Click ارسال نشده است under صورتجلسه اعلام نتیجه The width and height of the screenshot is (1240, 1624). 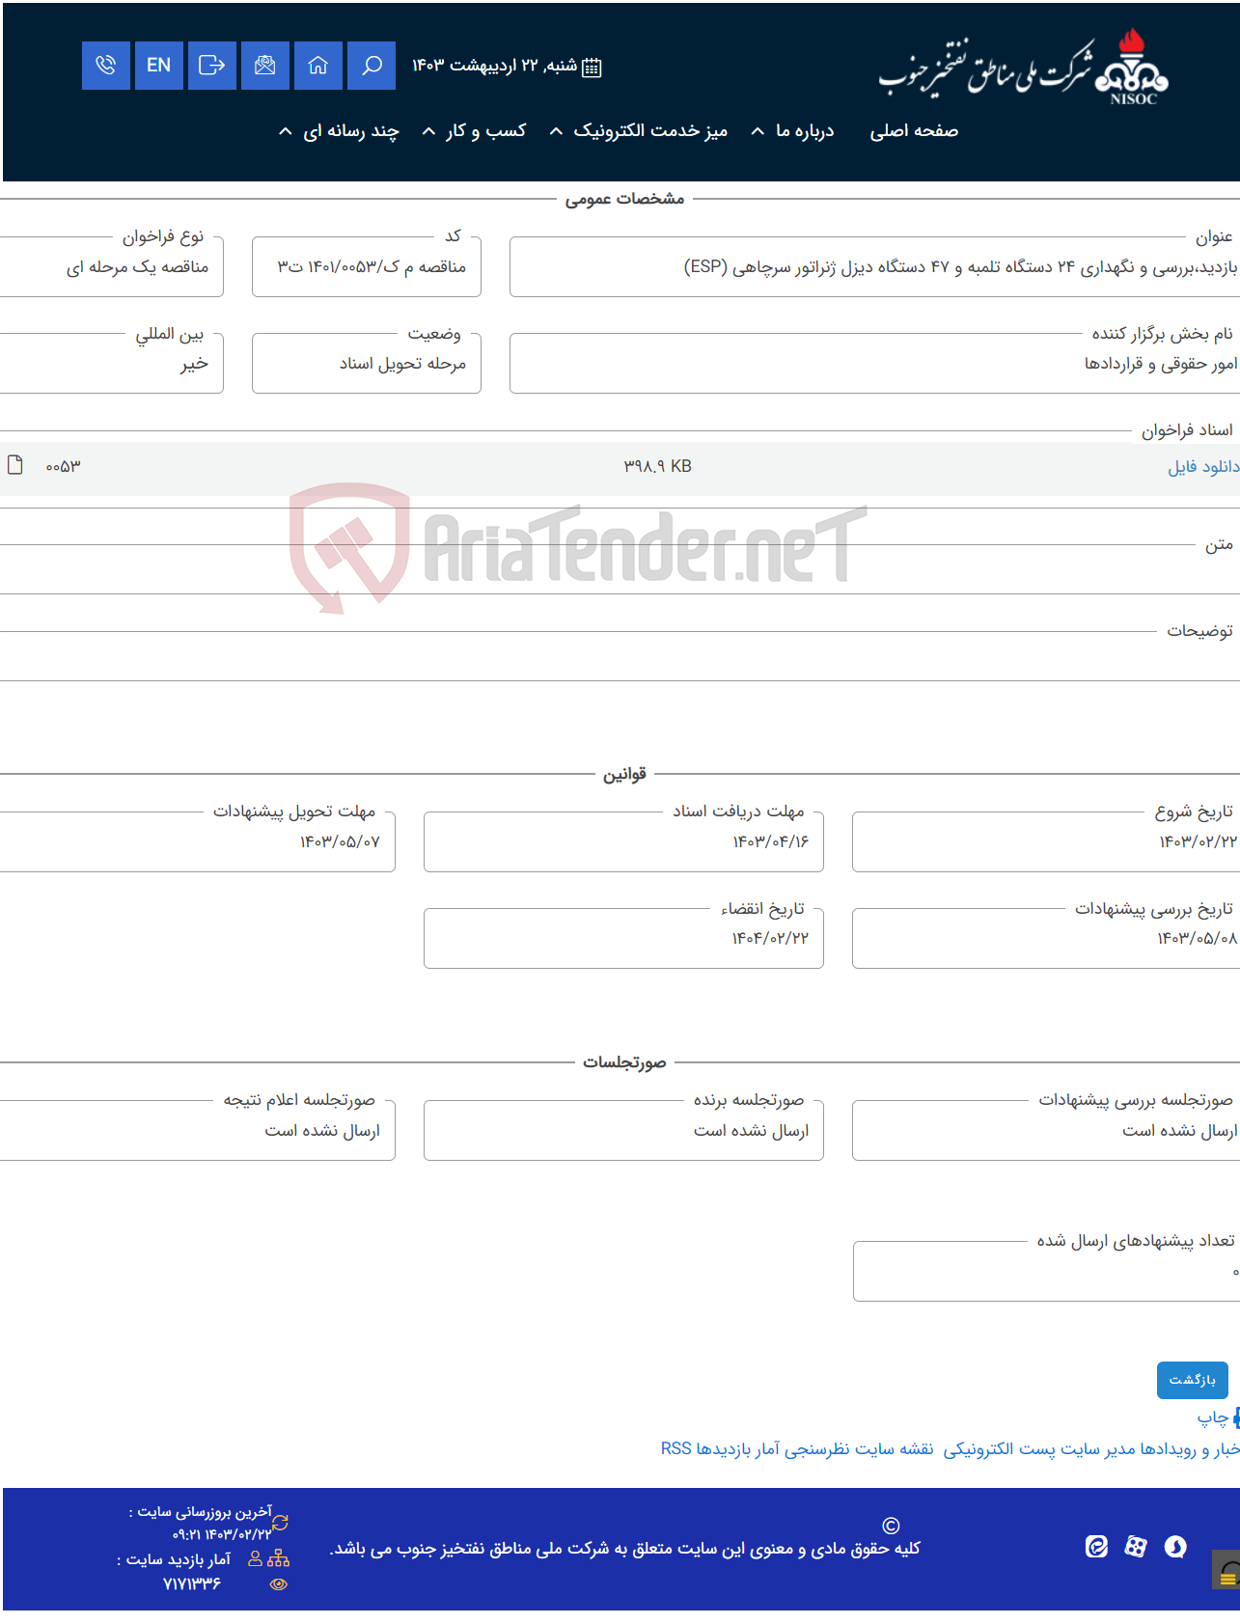(x=322, y=1131)
